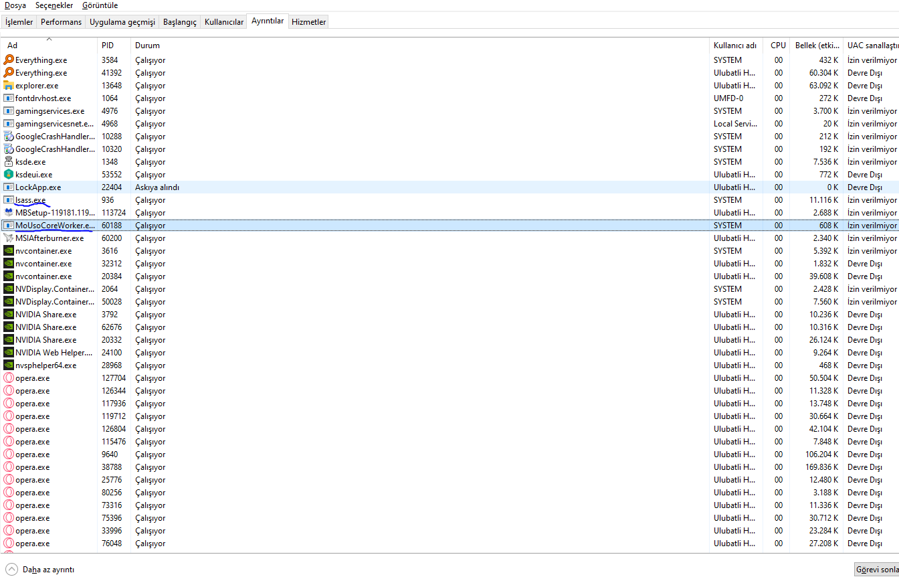Click the memory value 63.092 K
The image size is (899, 581).
[824, 86]
